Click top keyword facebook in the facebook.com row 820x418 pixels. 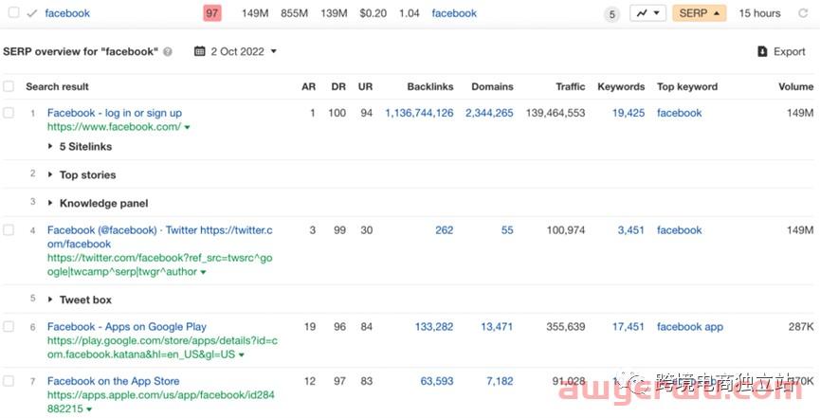coord(679,113)
